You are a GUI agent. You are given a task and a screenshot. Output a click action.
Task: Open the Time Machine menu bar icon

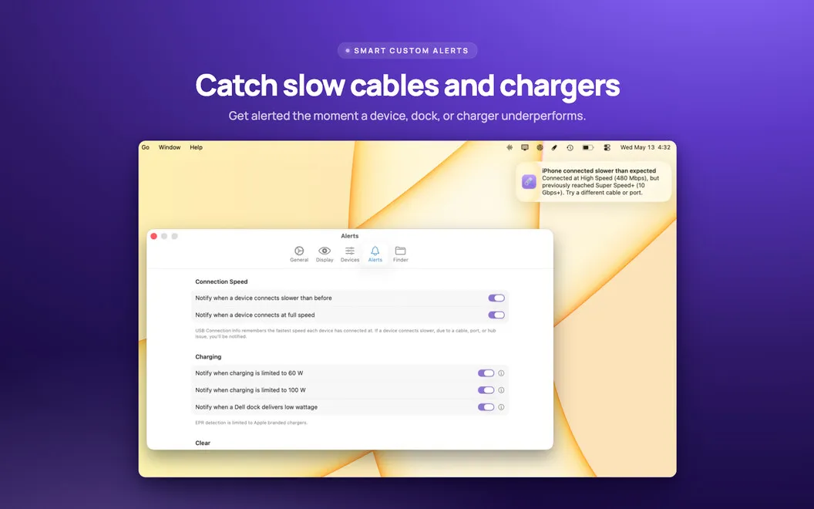(570, 147)
